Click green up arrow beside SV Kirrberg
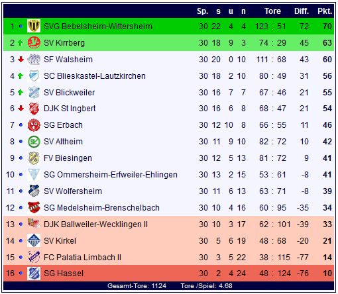Viewport: 338px width, 294px height. (x=21, y=42)
